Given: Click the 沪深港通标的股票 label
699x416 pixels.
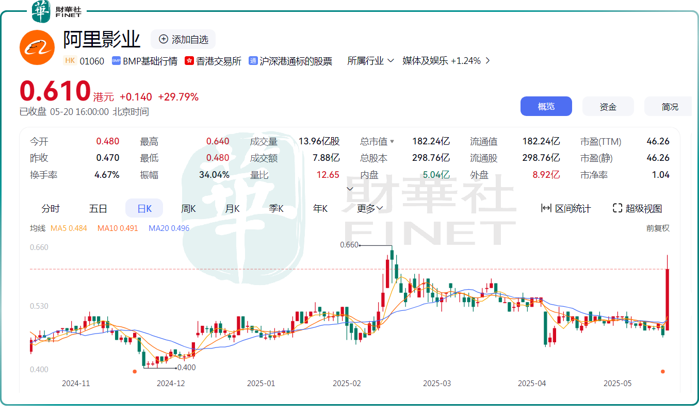Looking at the screenshot, I should click(296, 61).
